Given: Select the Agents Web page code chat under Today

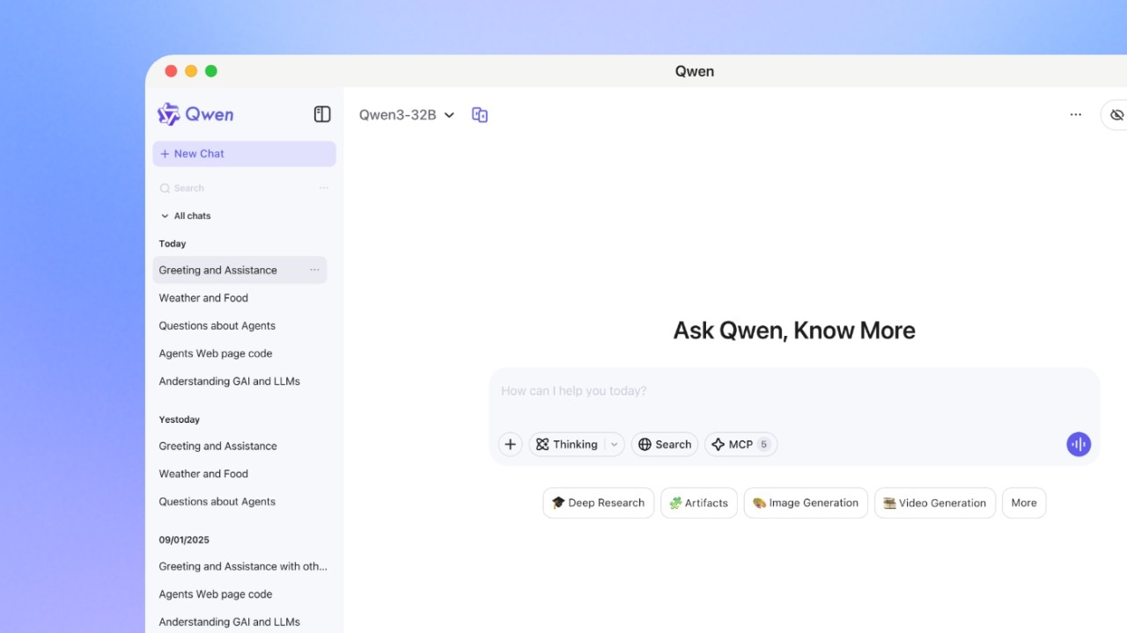Looking at the screenshot, I should tap(215, 353).
